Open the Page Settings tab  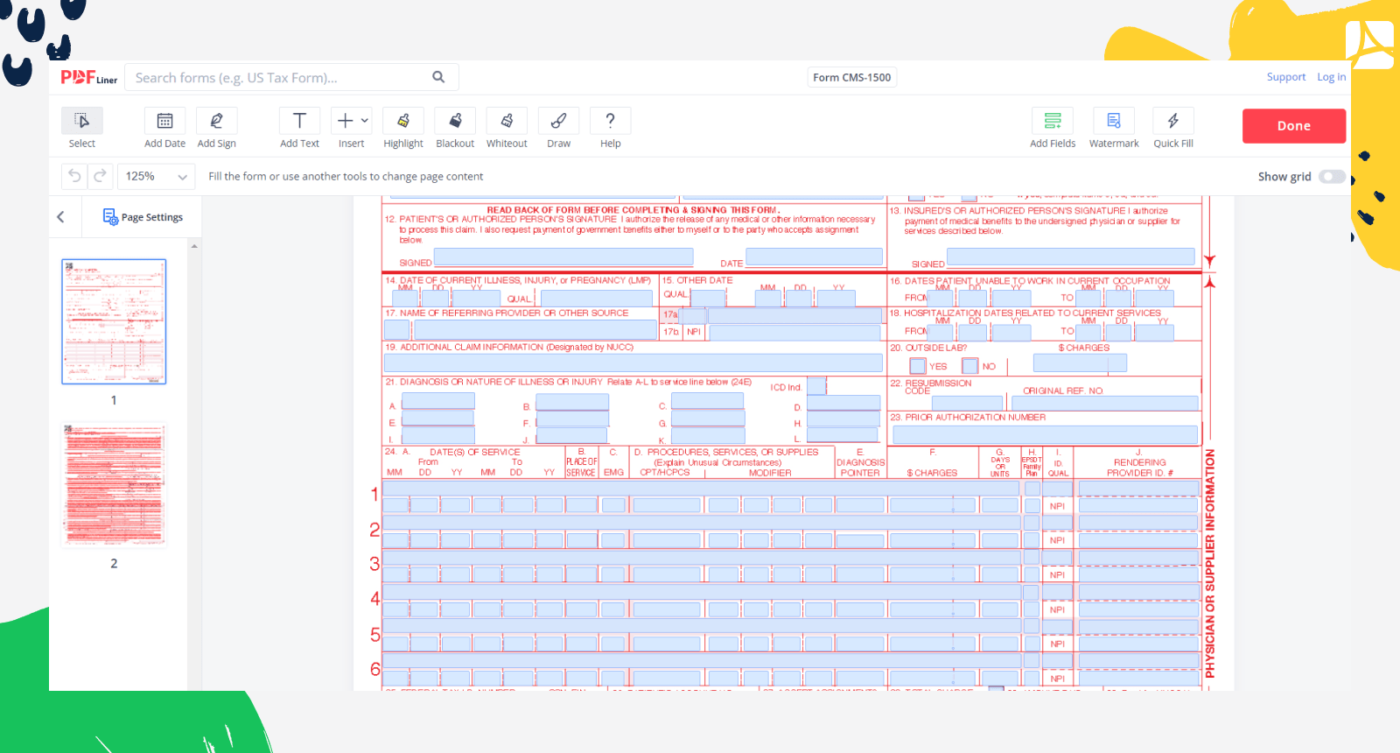143,217
